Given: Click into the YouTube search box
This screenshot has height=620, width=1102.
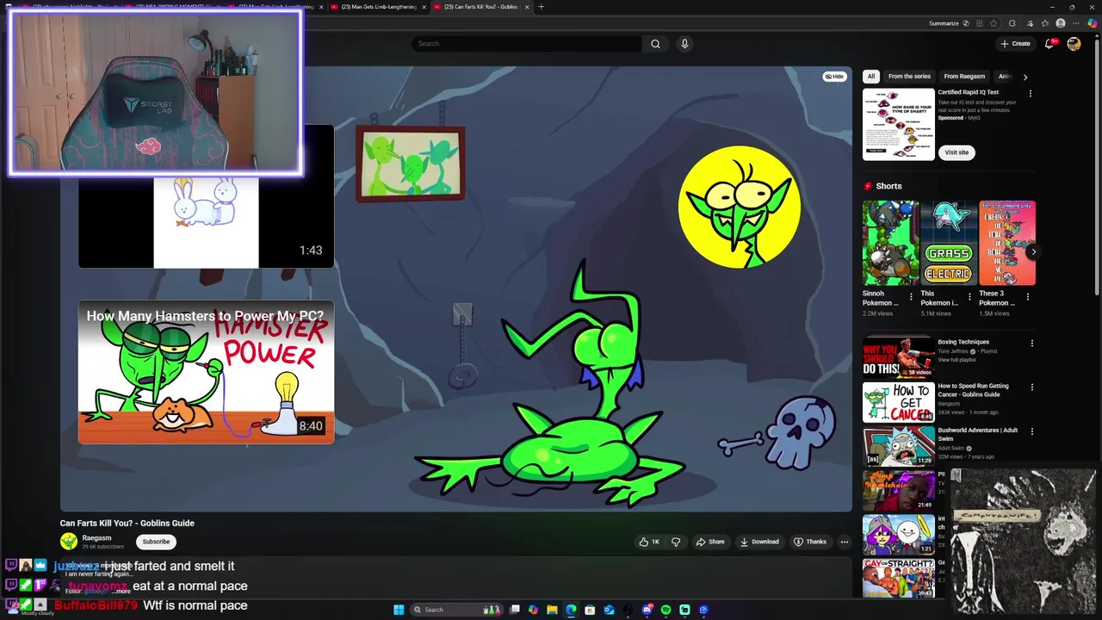Looking at the screenshot, I should [527, 44].
